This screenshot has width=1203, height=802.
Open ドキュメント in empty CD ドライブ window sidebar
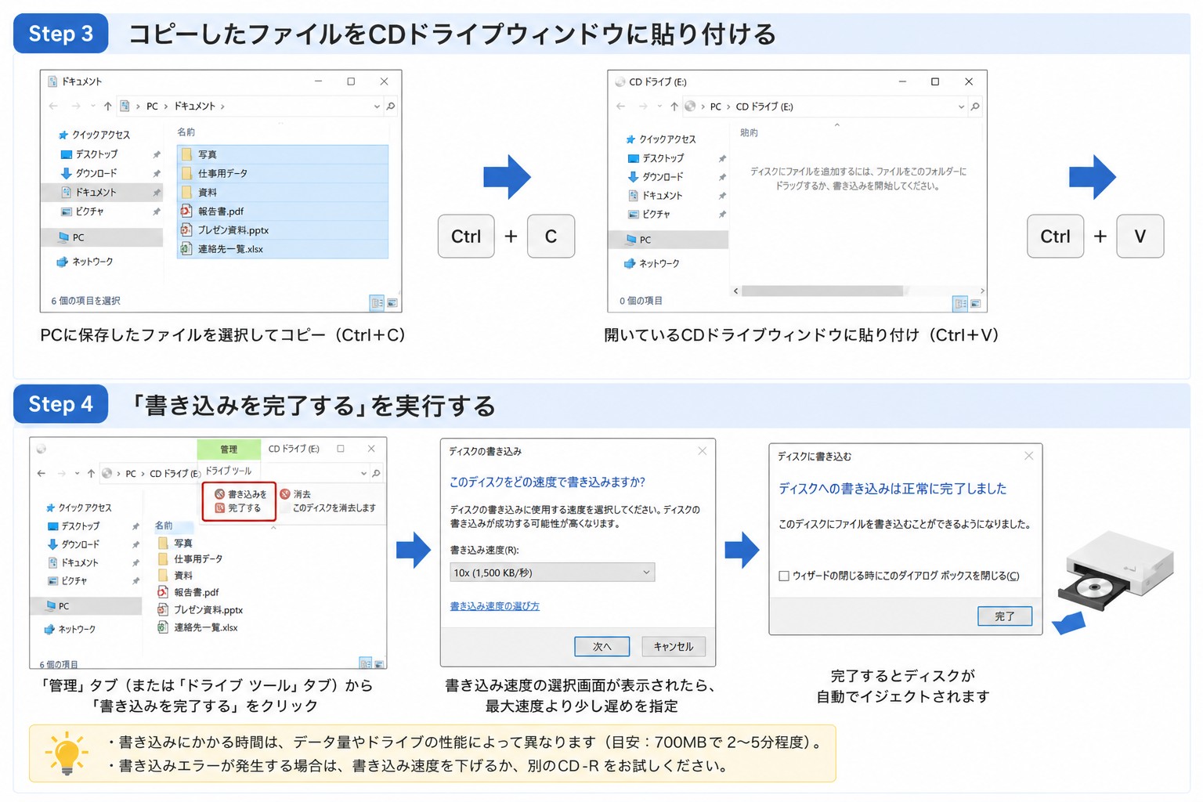click(656, 195)
